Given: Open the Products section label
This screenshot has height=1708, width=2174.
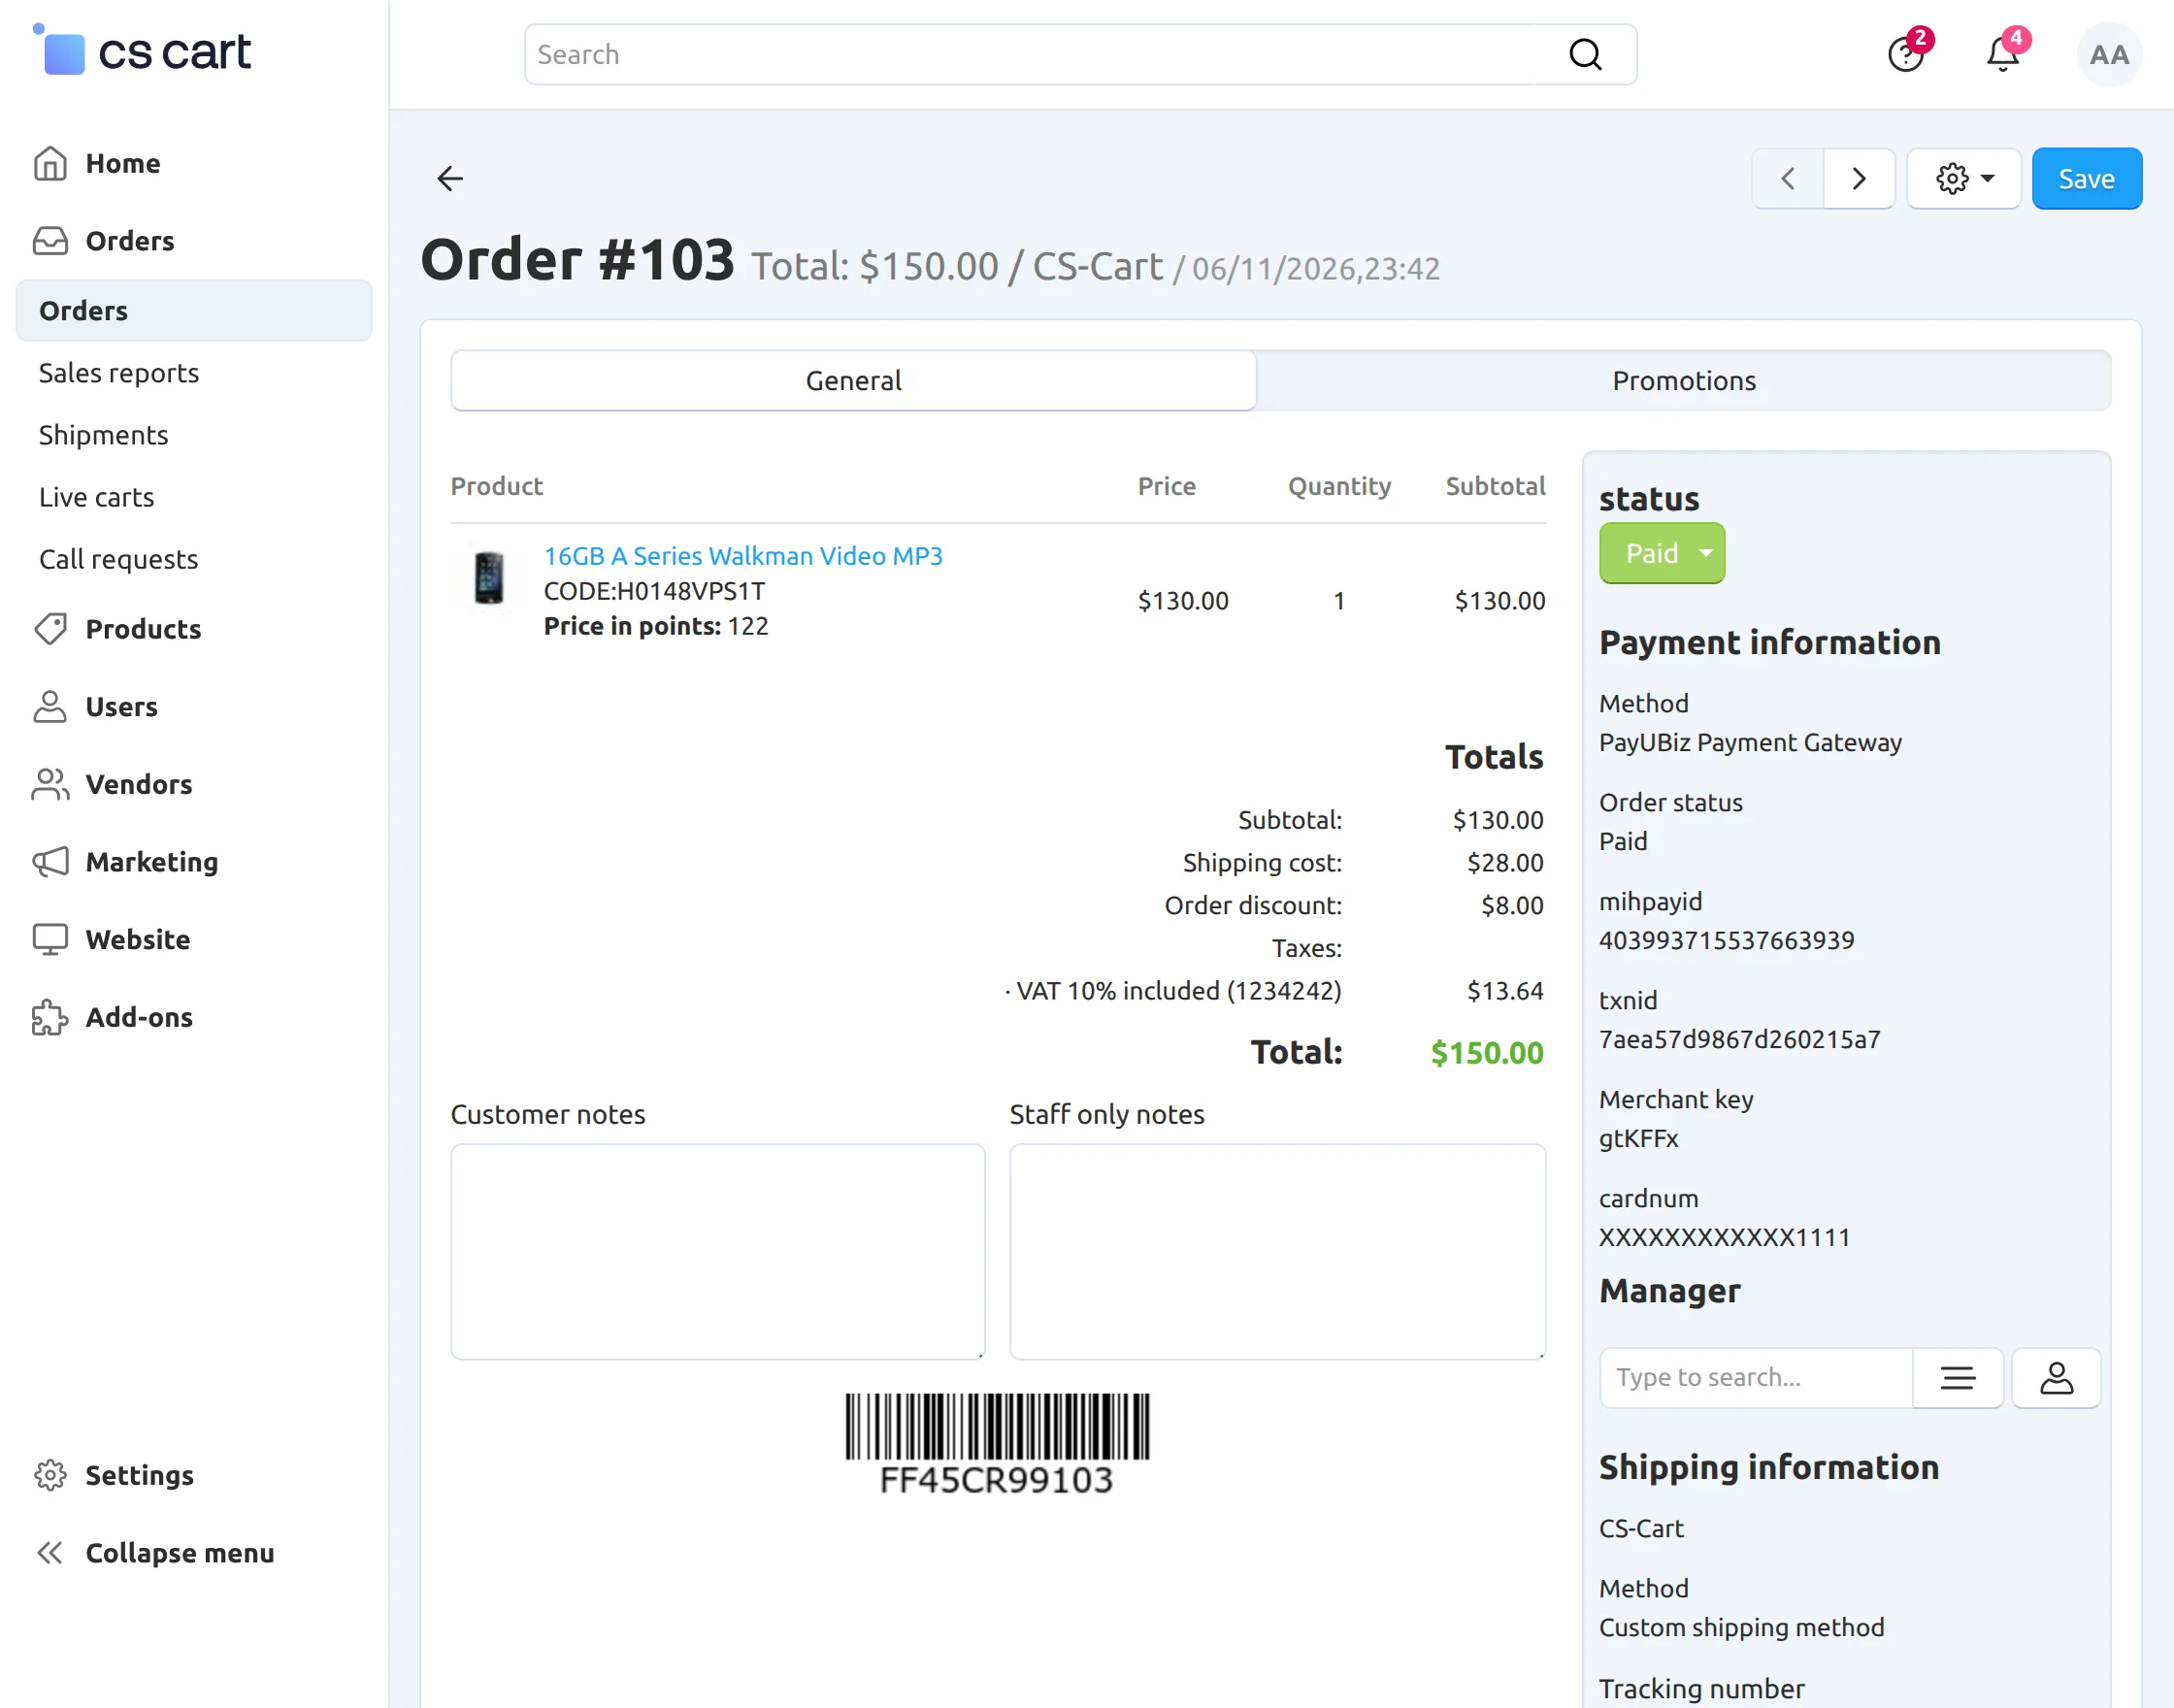Looking at the screenshot, I should pyautogui.click(x=143, y=629).
